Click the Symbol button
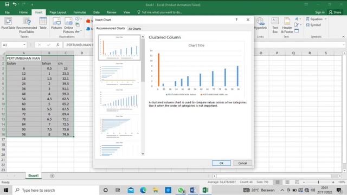The width and height of the screenshot is (347, 195). (313, 25)
